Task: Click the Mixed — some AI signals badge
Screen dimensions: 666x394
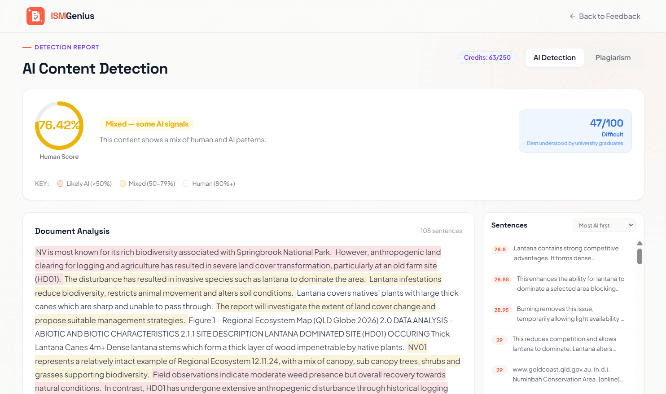Action: click(147, 123)
